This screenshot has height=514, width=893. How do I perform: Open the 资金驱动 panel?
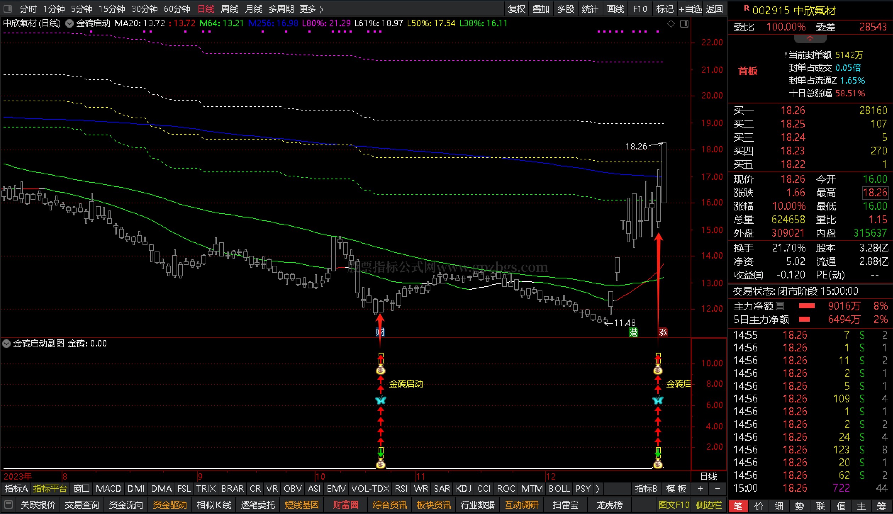170,505
